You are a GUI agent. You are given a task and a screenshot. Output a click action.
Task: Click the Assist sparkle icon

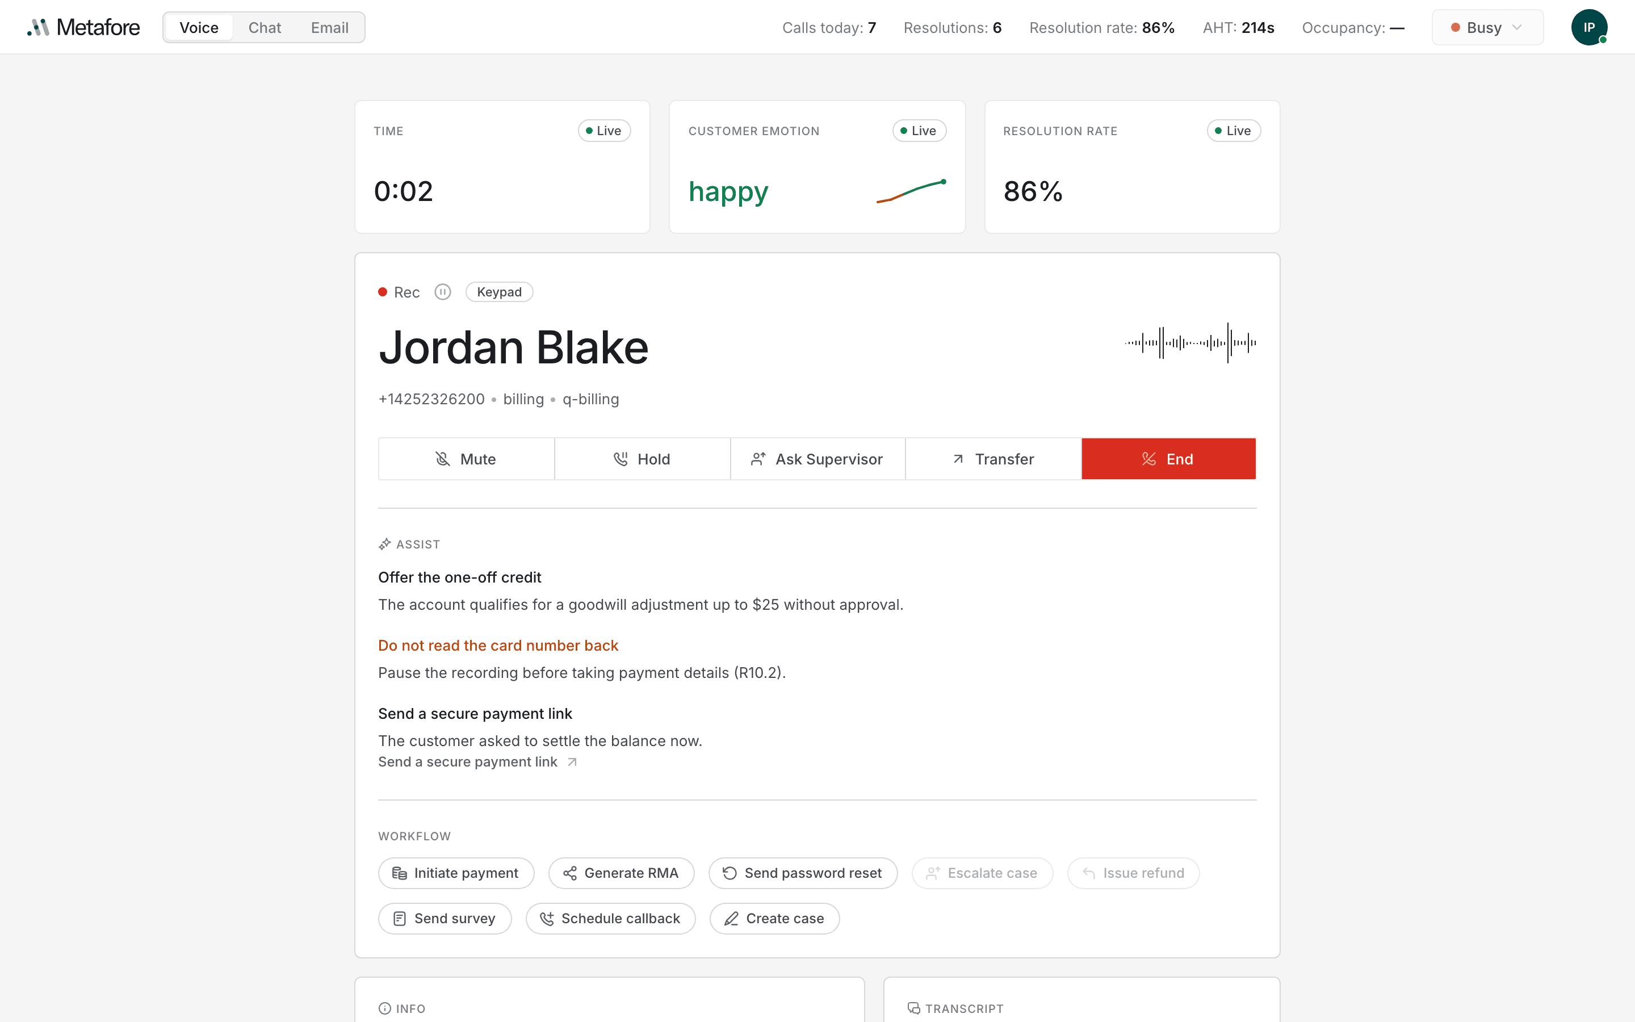point(385,544)
